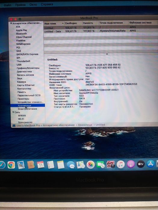Select Параллельный SCSI in sidebar
Image resolution: width=158 pixels, height=210 pixels.
(x=29, y=95)
